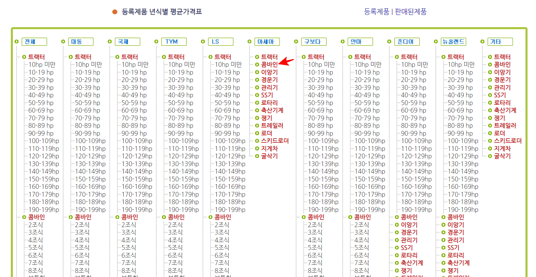Click bullet icon next to 관리기 in 뉴홀랜드 column
536x277 pixels.
pyautogui.click(x=443, y=240)
